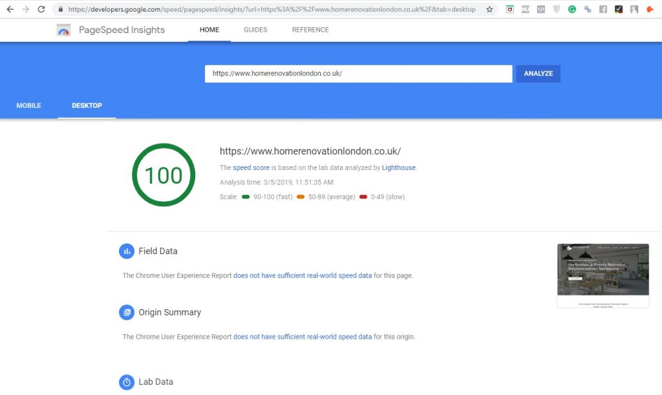Image resolution: width=662 pixels, height=395 pixels.
Task: Open the Lighthouse link
Action: coord(398,167)
